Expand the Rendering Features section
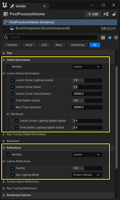Image resolution: width=120 pixels, height=200 pixels. 4,195
